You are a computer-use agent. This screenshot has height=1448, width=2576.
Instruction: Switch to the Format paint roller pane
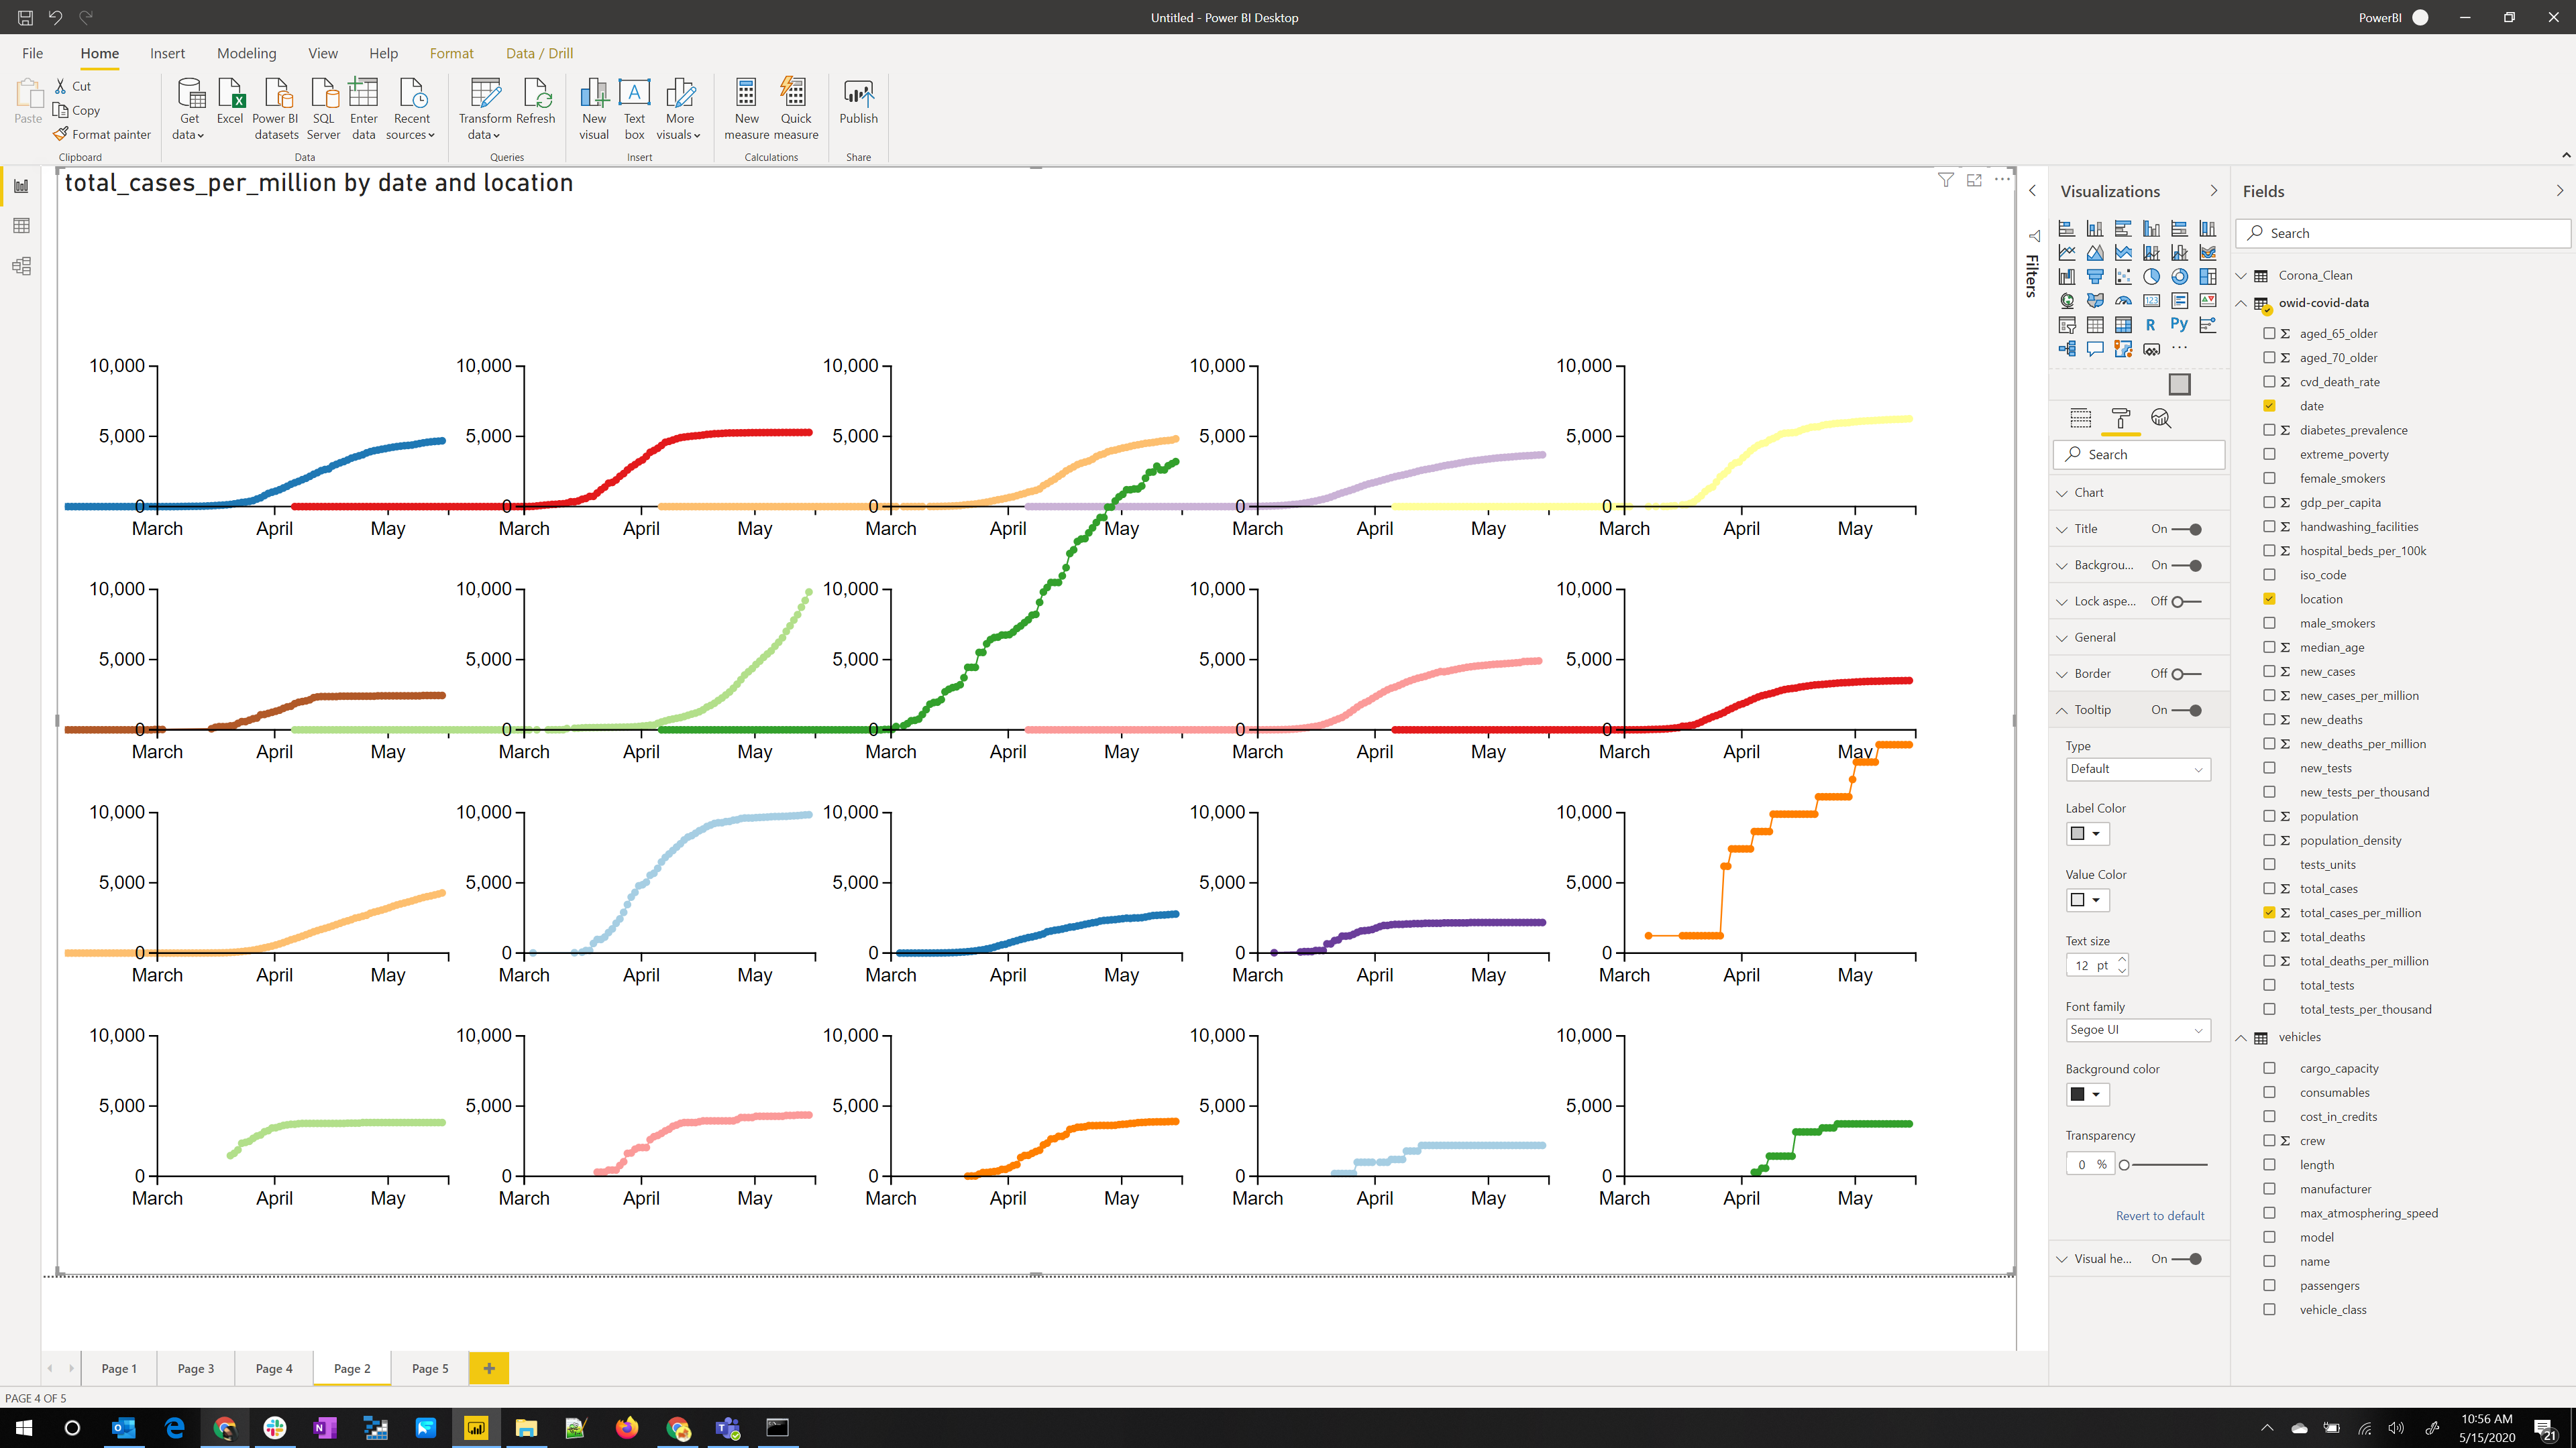point(2122,419)
